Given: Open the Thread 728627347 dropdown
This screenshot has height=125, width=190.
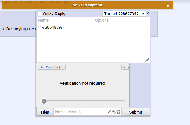Looking at the screenshot, I should [x=124, y=14].
